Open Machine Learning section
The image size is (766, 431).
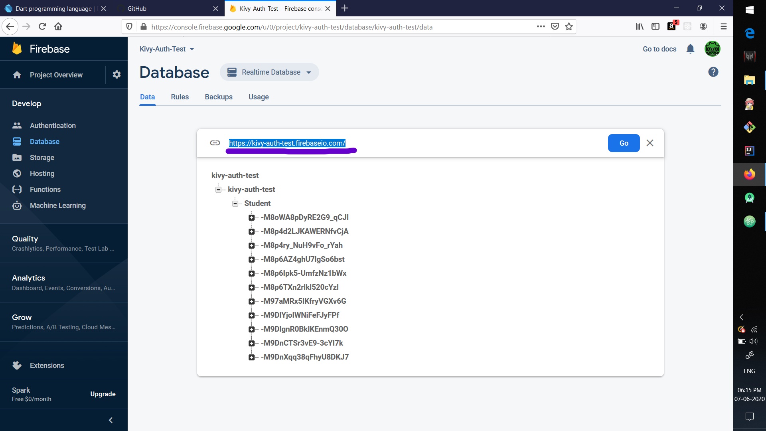tap(57, 206)
